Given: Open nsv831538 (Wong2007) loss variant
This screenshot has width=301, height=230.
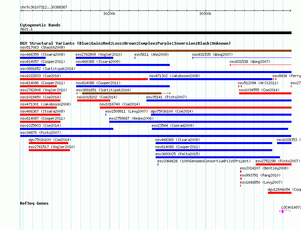Looking at the screenshot, I should click(261, 65).
